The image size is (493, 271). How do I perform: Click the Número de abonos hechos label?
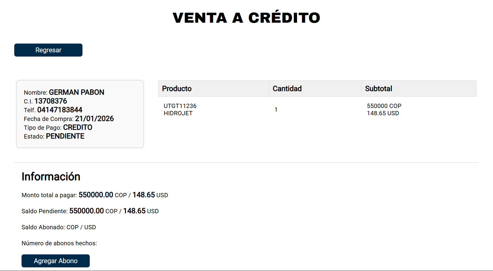[x=59, y=243]
